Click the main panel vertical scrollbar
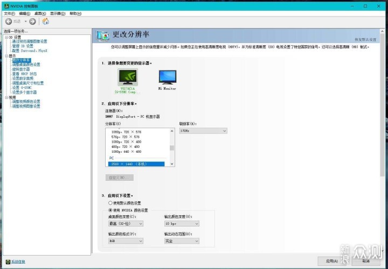Image resolution: width=388 pixels, height=269 pixels. [x=382, y=105]
